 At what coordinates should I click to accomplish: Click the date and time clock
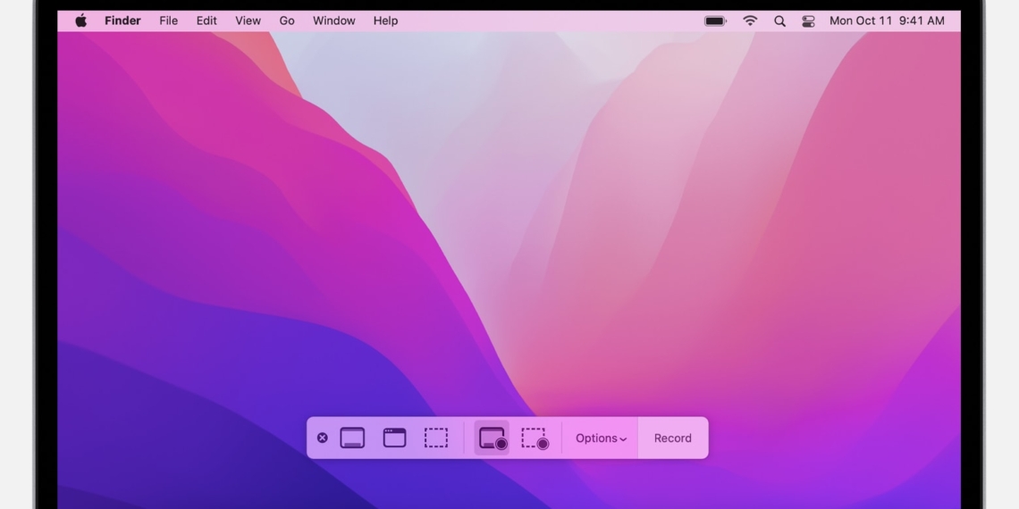886,21
